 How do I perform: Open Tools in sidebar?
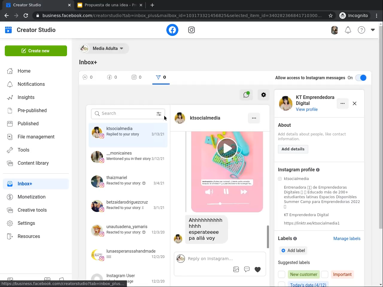click(36, 150)
